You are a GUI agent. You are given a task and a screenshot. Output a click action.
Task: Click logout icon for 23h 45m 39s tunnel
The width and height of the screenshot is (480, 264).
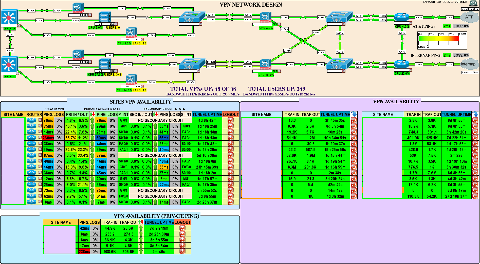(x=231, y=167)
